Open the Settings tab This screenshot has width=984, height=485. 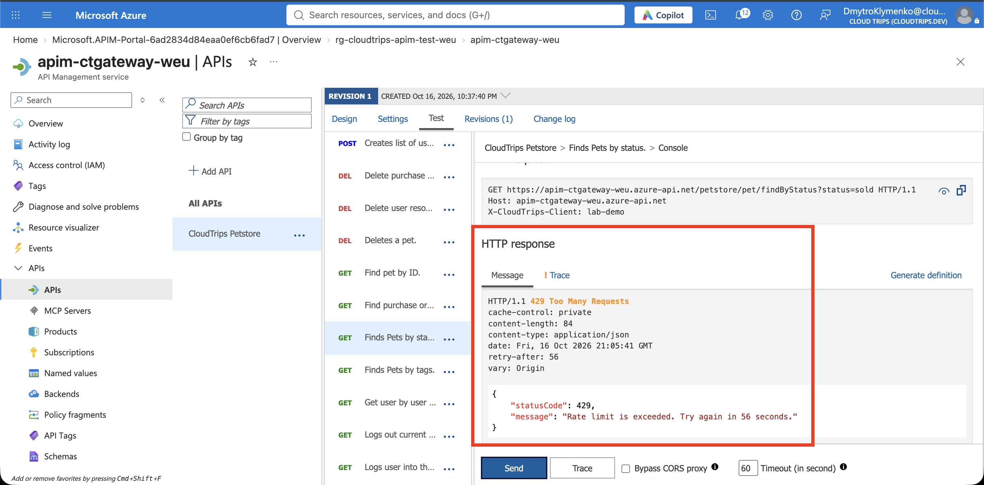click(392, 119)
